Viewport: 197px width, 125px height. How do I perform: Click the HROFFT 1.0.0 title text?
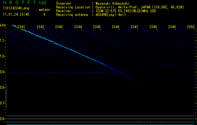[x=25, y=2]
